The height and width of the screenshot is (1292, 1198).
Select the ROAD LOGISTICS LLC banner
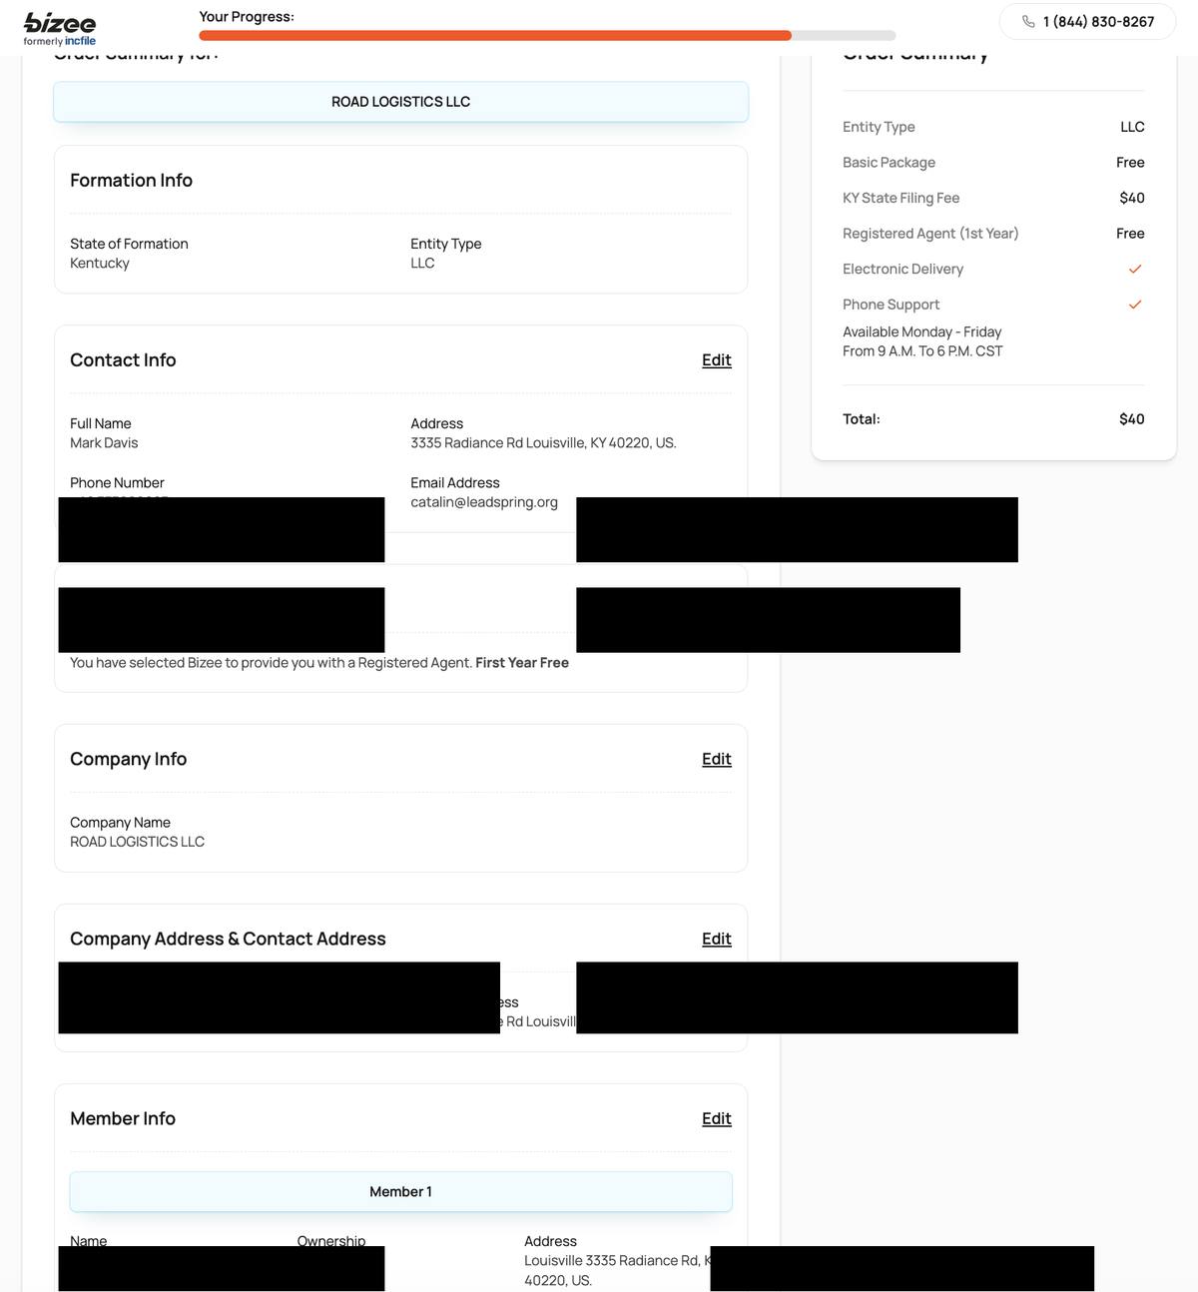tap(400, 102)
